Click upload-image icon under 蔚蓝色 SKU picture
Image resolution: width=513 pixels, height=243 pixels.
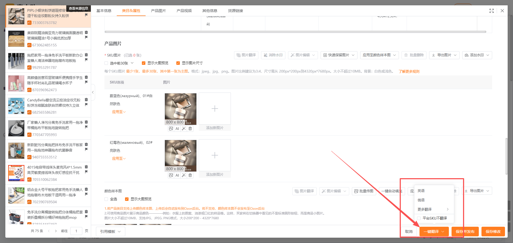[171, 129]
